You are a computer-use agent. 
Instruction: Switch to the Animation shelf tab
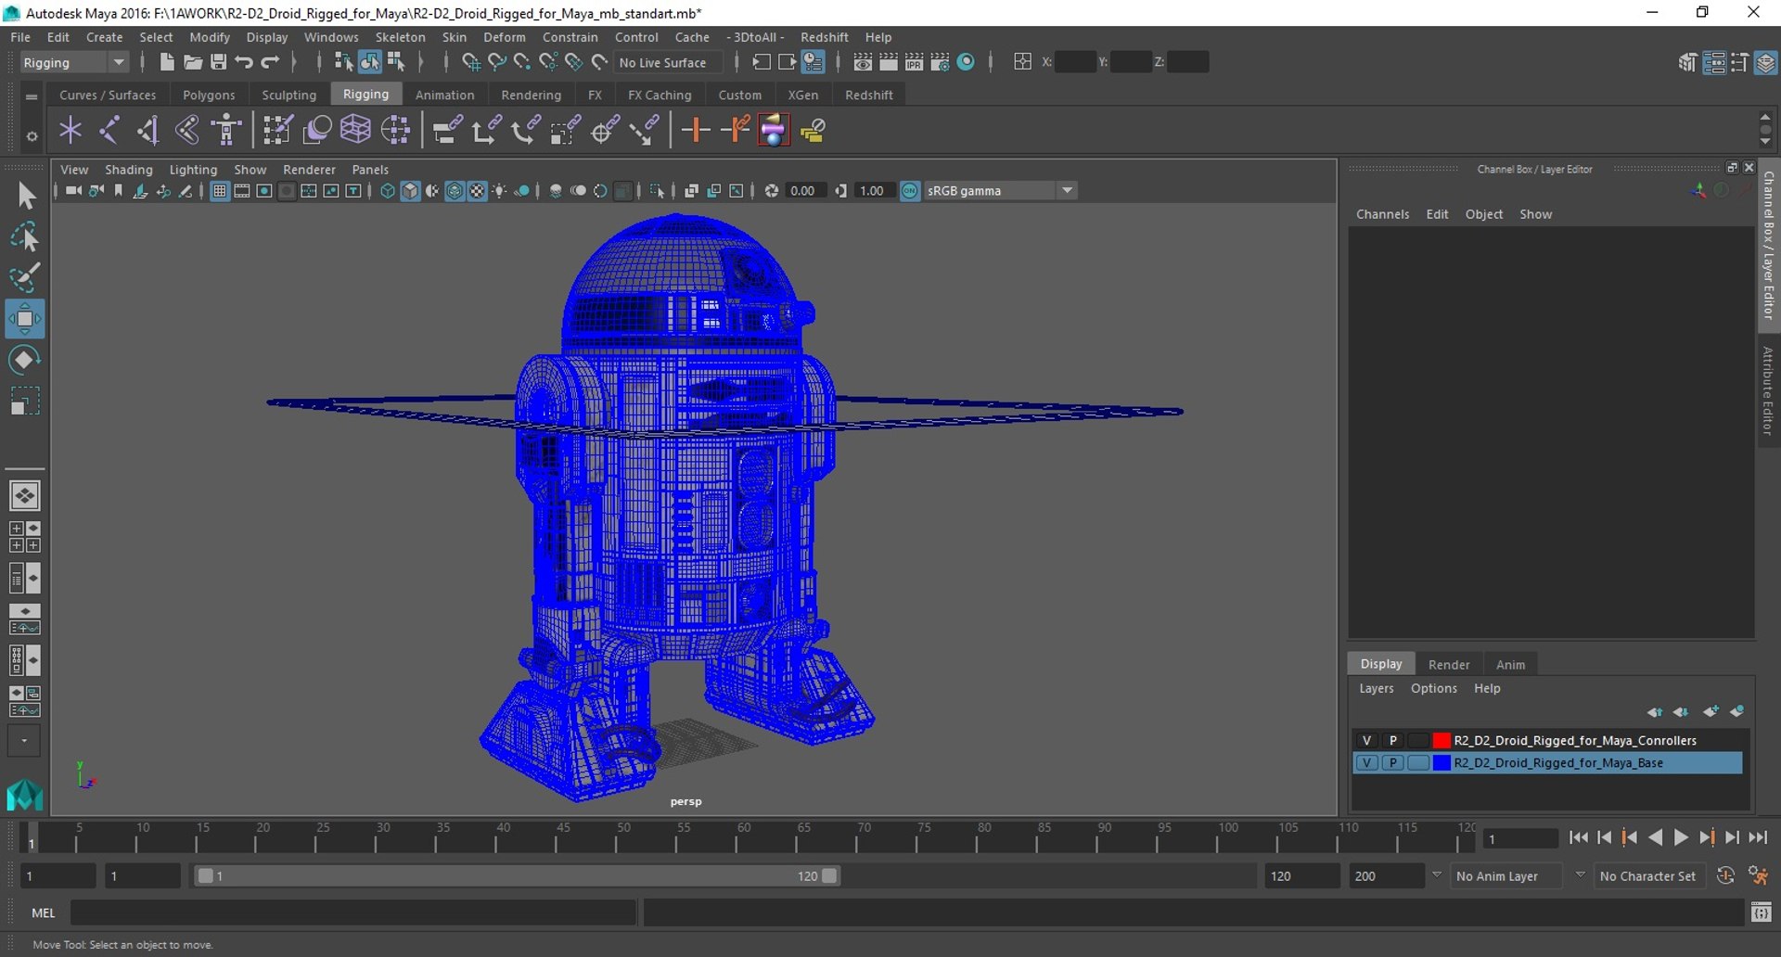click(x=444, y=95)
